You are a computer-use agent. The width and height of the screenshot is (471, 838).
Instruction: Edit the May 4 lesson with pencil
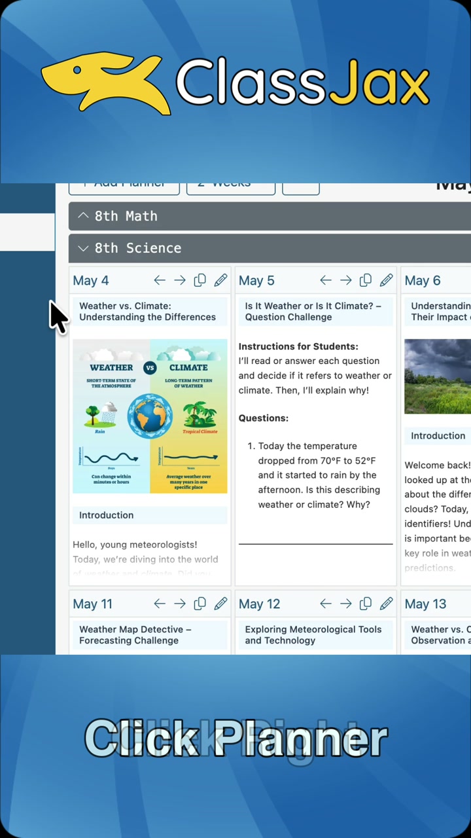click(x=220, y=280)
